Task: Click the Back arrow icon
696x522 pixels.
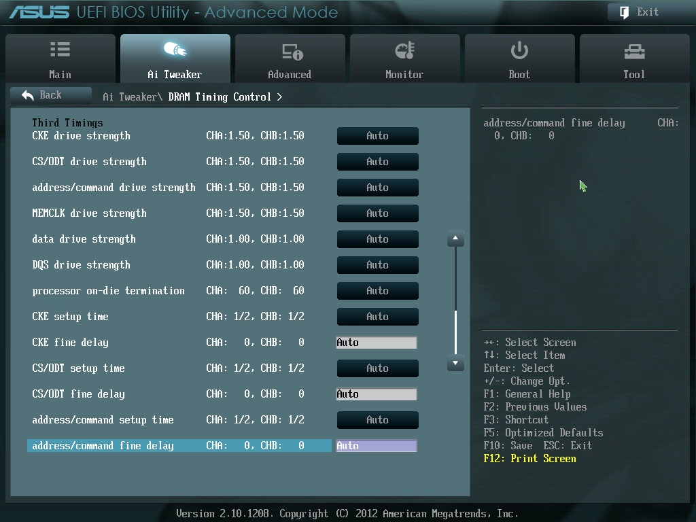Action: point(27,95)
